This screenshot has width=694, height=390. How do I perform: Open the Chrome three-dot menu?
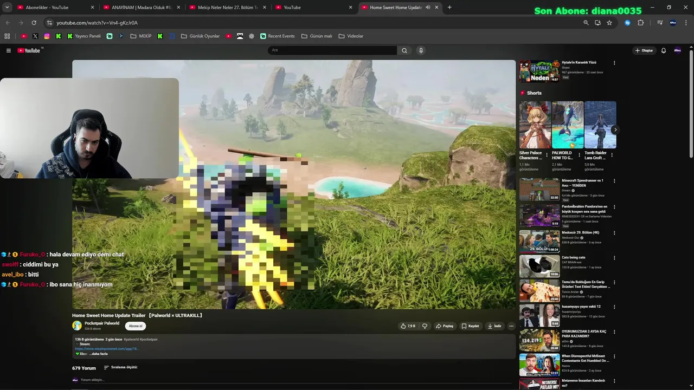(x=686, y=23)
